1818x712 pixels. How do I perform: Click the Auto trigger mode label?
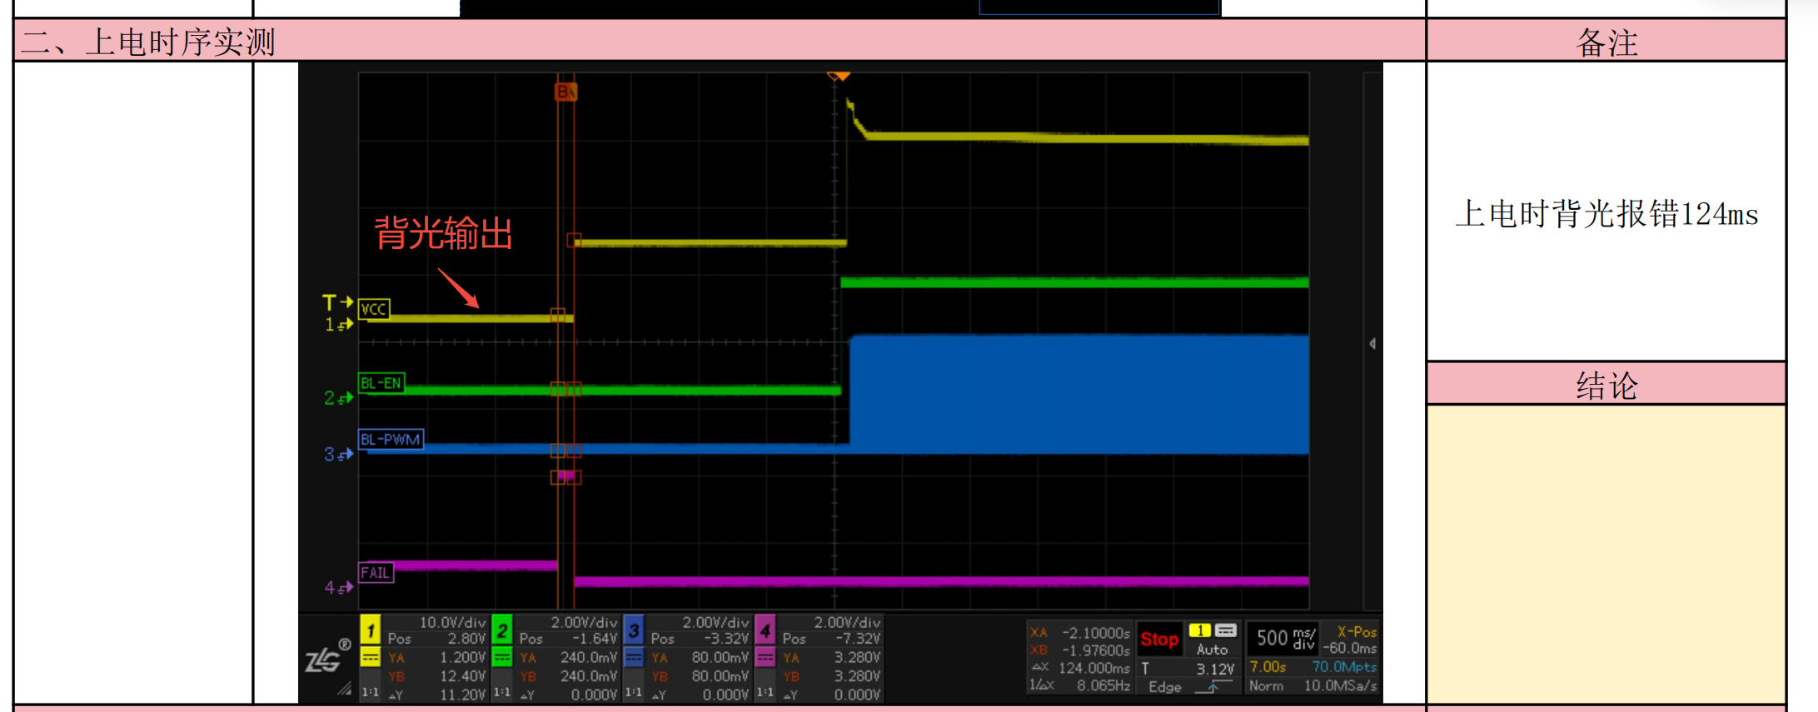tap(1213, 650)
